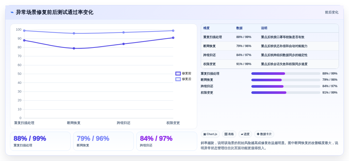Click the 权限变更 progress bar
The width and height of the screenshot is (349, 161).
point(286,93)
